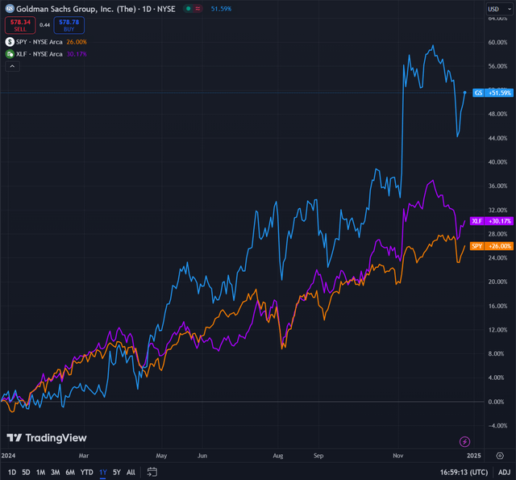
Task: Click the 0.44 spread value
Action: pos(45,25)
